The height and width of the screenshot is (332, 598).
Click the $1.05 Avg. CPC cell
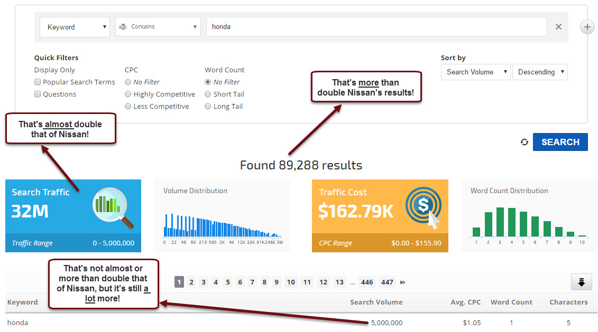pyautogui.click(x=472, y=322)
